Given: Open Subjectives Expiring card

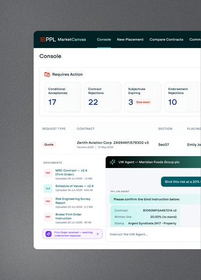Looking at the screenshot, I should tap(143, 97).
